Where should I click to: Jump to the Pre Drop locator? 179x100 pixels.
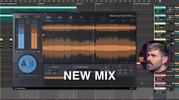[x=80, y=4]
